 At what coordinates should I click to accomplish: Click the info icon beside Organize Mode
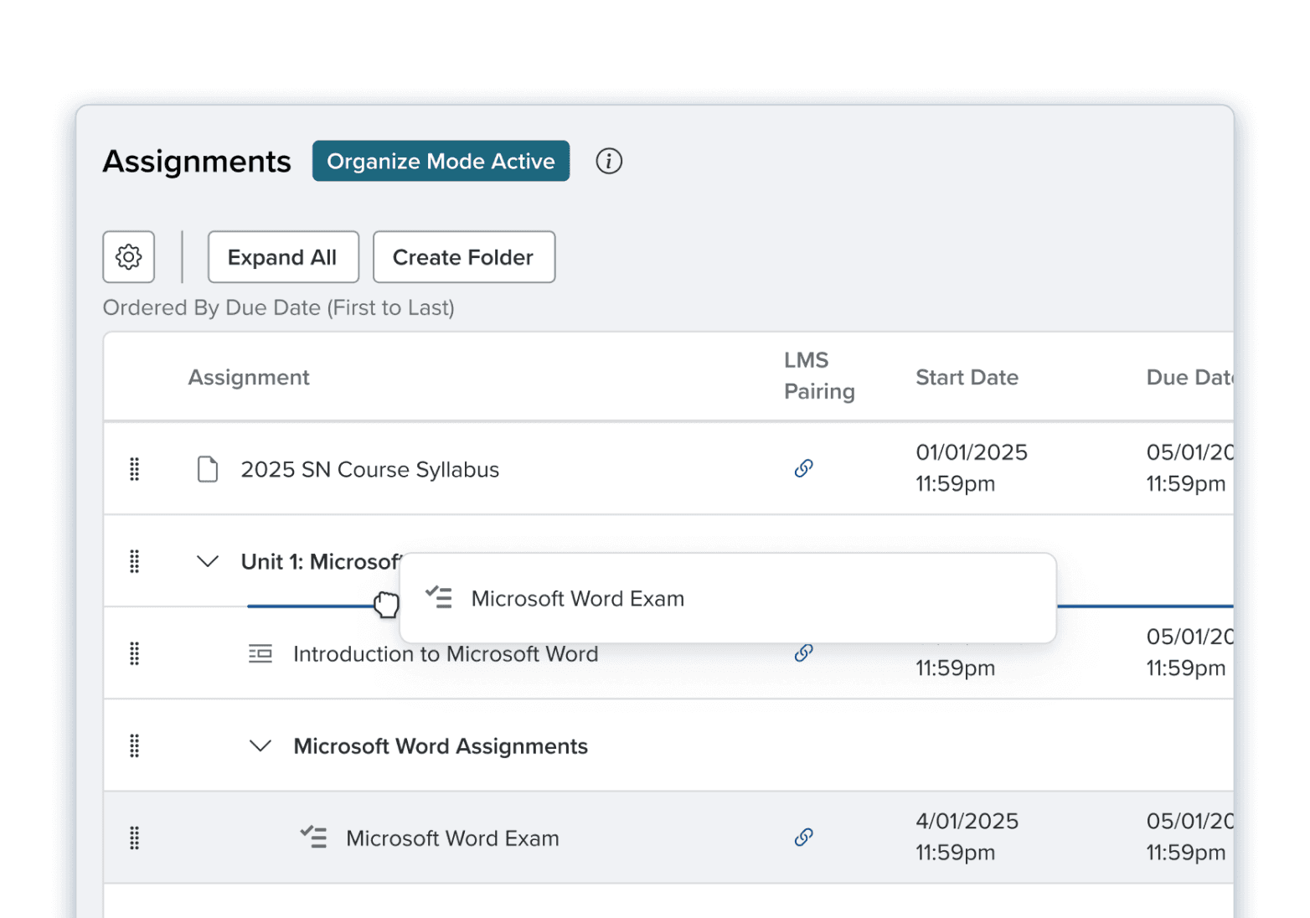[x=609, y=161]
